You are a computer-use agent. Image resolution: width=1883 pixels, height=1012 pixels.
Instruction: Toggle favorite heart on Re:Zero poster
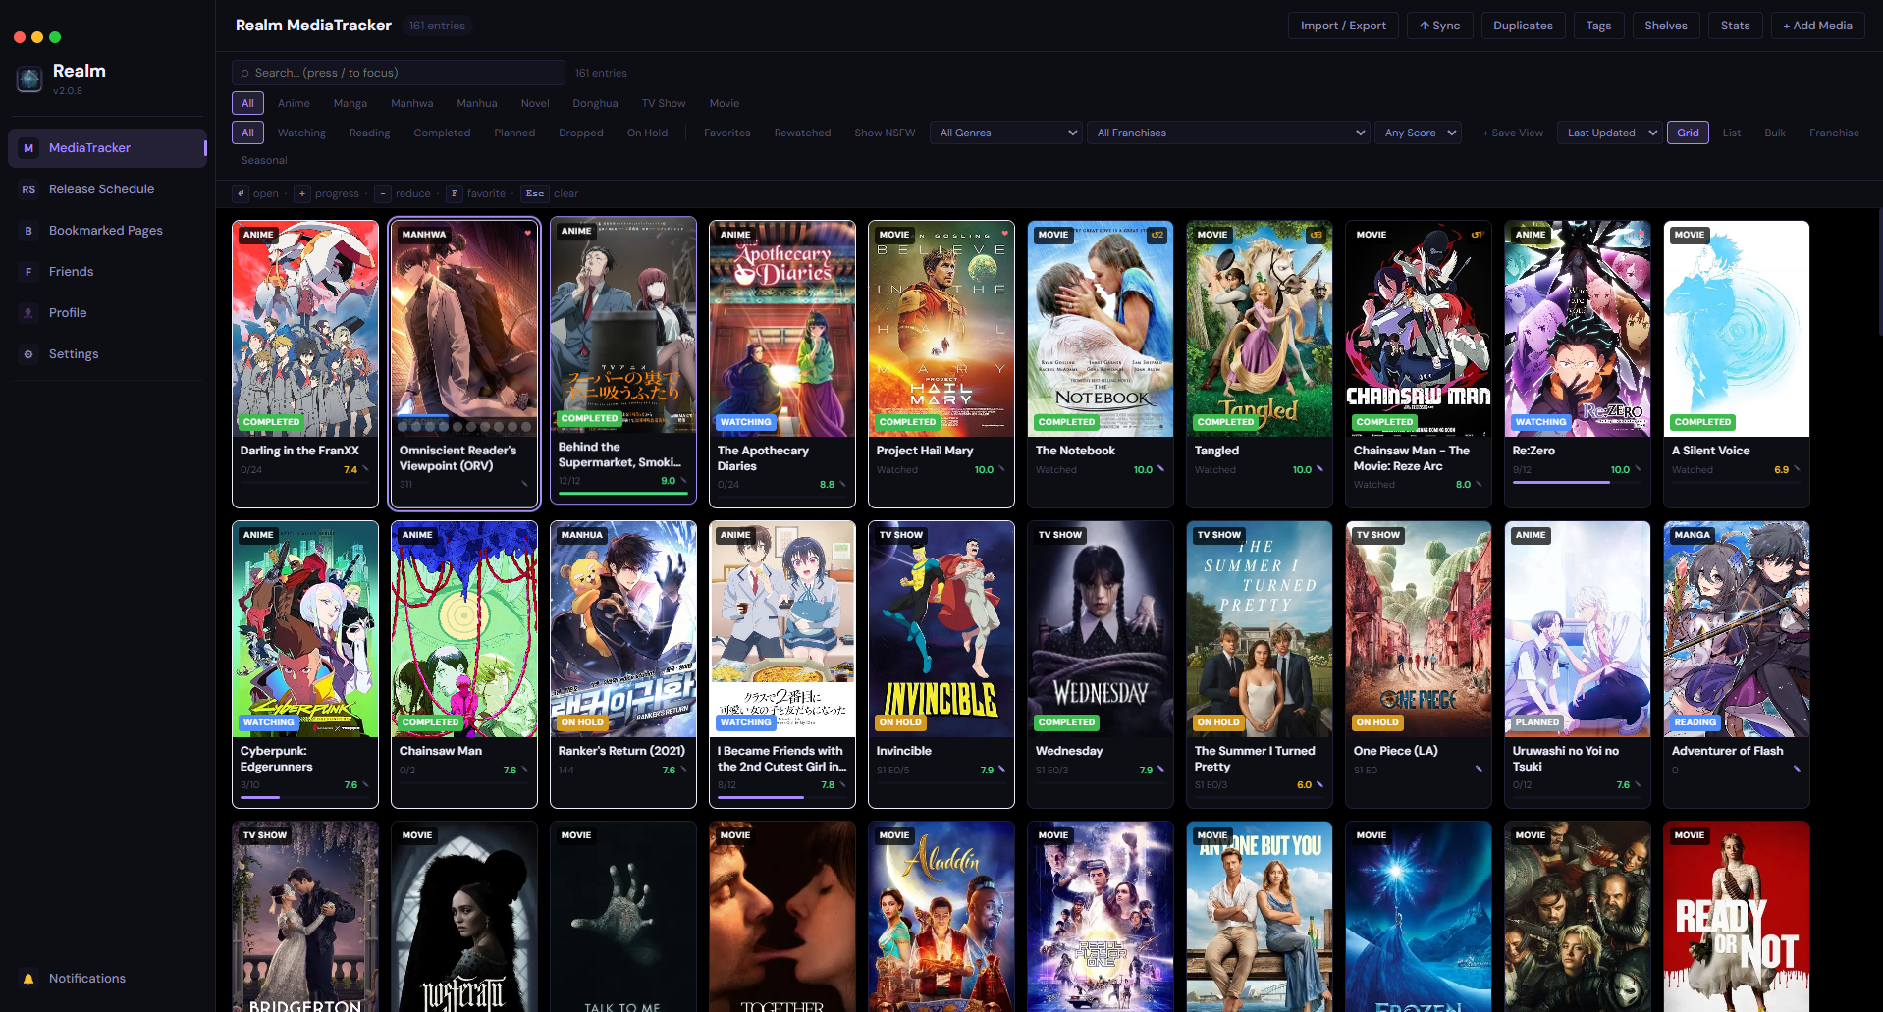click(1641, 234)
